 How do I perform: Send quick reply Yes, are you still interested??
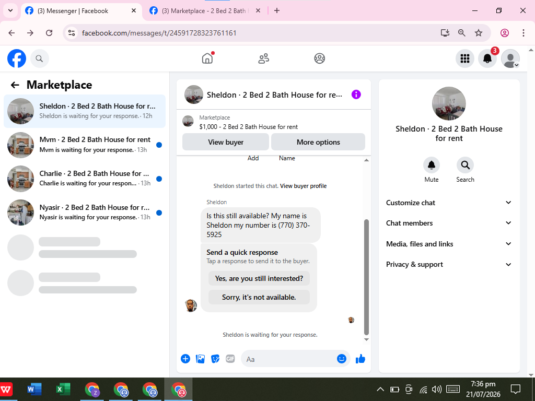(x=259, y=278)
